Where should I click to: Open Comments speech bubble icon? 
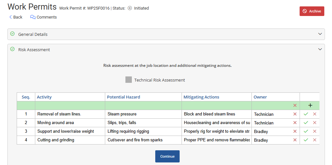33,17
